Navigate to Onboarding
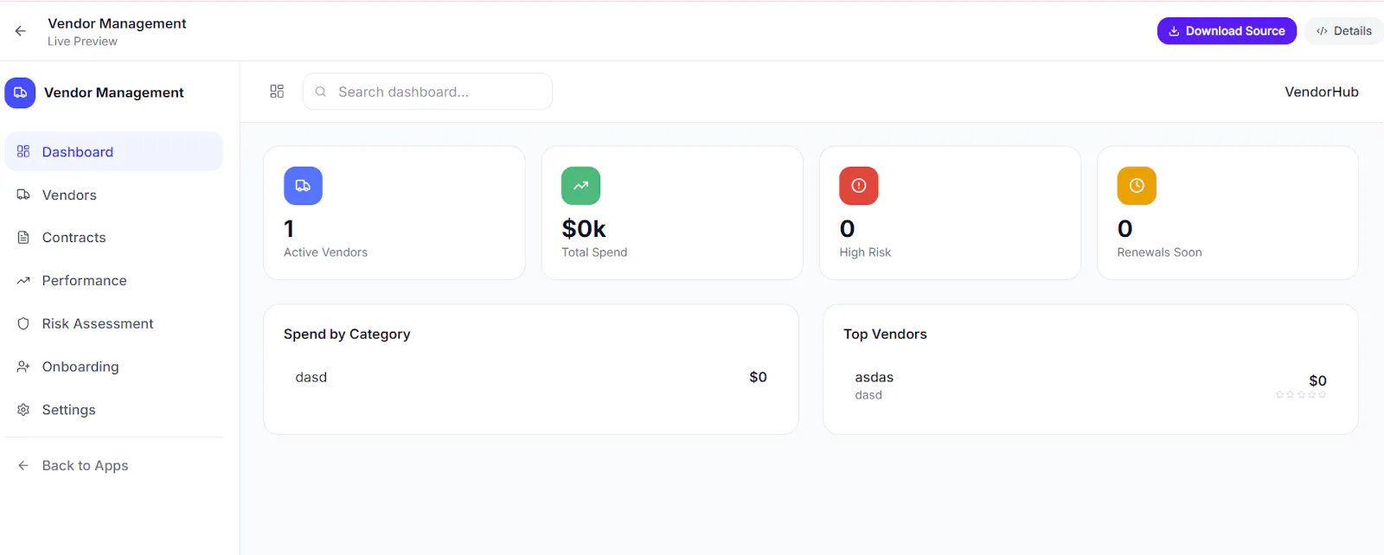1384x555 pixels. point(113,367)
